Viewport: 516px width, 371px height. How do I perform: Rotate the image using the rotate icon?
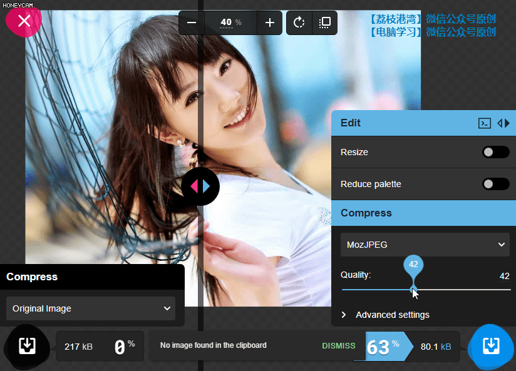[299, 23]
